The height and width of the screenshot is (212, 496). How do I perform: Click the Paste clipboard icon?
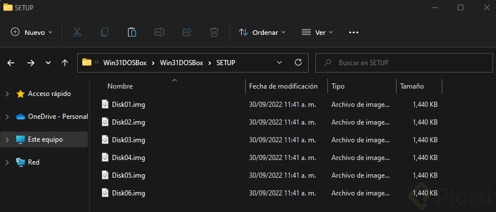pyautogui.click(x=132, y=32)
